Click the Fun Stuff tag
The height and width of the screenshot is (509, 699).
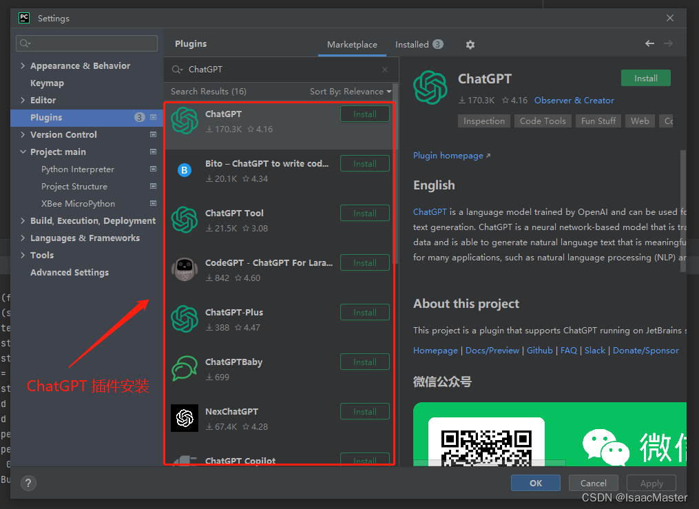pyautogui.click(x=598, y=121)
